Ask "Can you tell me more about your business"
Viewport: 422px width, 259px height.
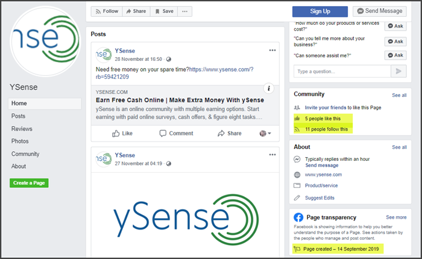(x=395, y=42)
